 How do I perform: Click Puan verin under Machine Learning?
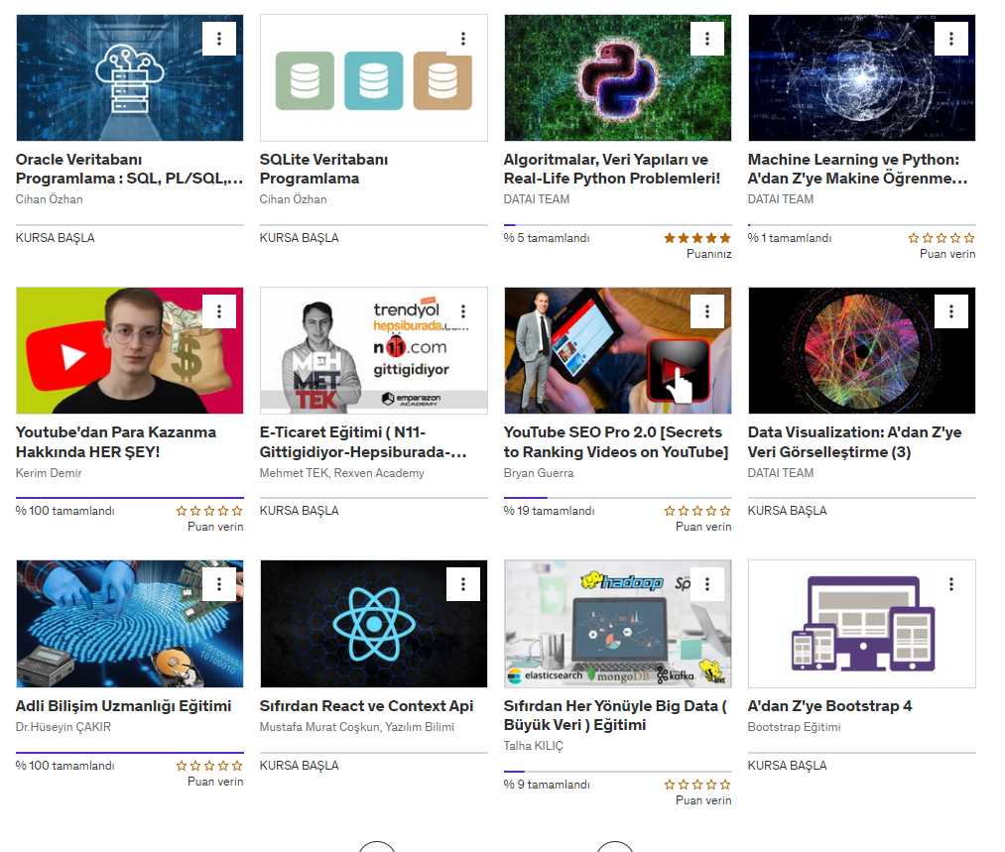click(947, 254)
